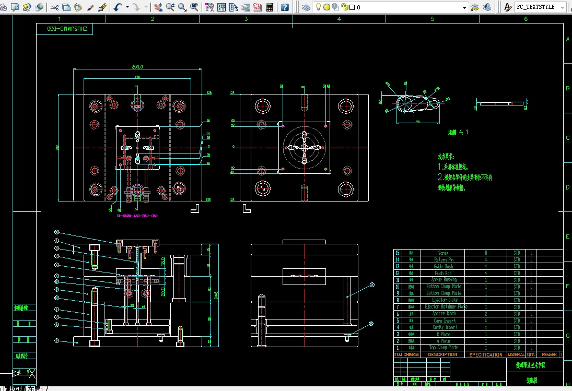572x391 pixels.
Task: Click the 3D DWF globe icon
Action: click(x=39, y=7)
